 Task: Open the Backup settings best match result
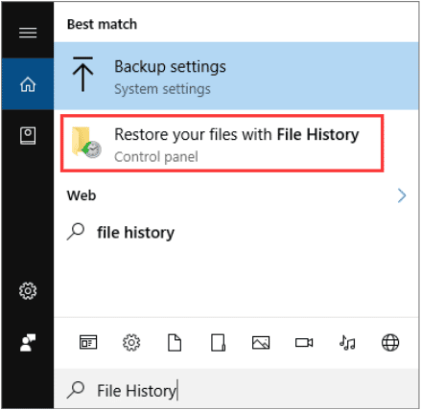236,76
